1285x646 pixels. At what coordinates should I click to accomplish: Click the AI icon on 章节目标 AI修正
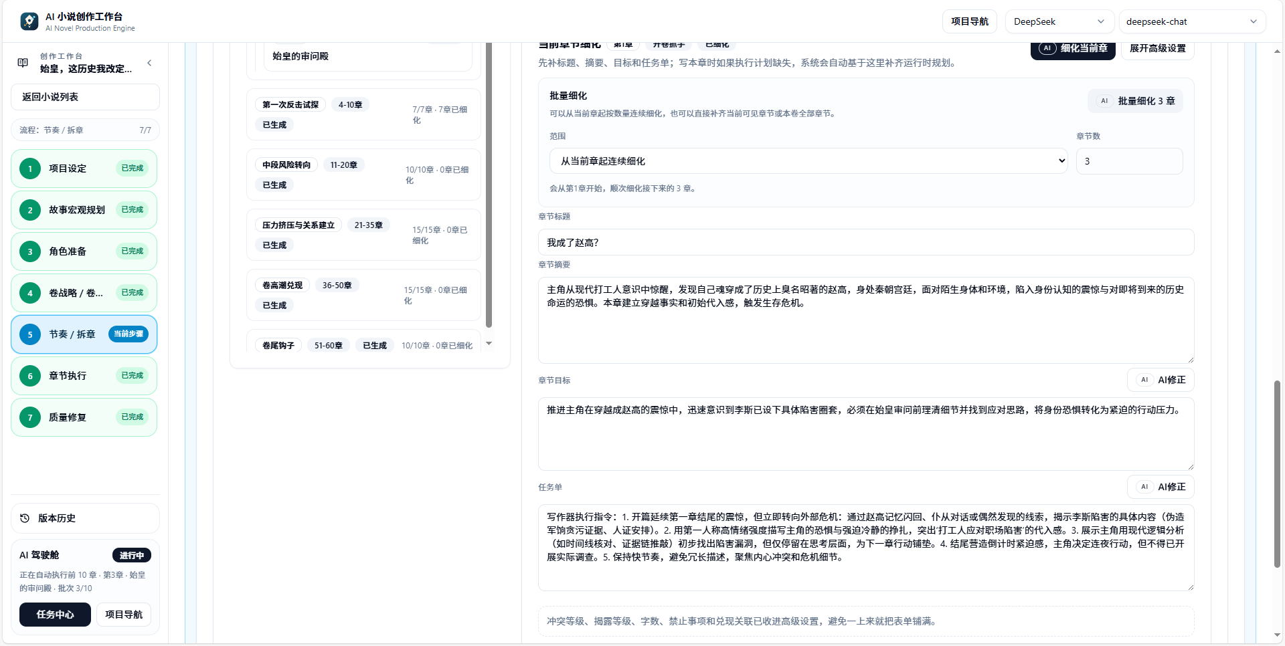coord(1145,379)
